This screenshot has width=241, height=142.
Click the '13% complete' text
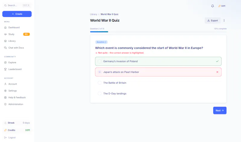click(x=220, y=29)
